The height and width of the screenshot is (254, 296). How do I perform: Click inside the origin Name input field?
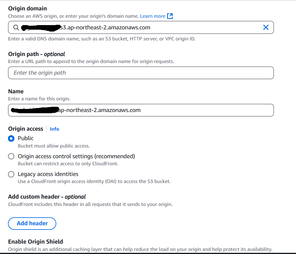141,110
